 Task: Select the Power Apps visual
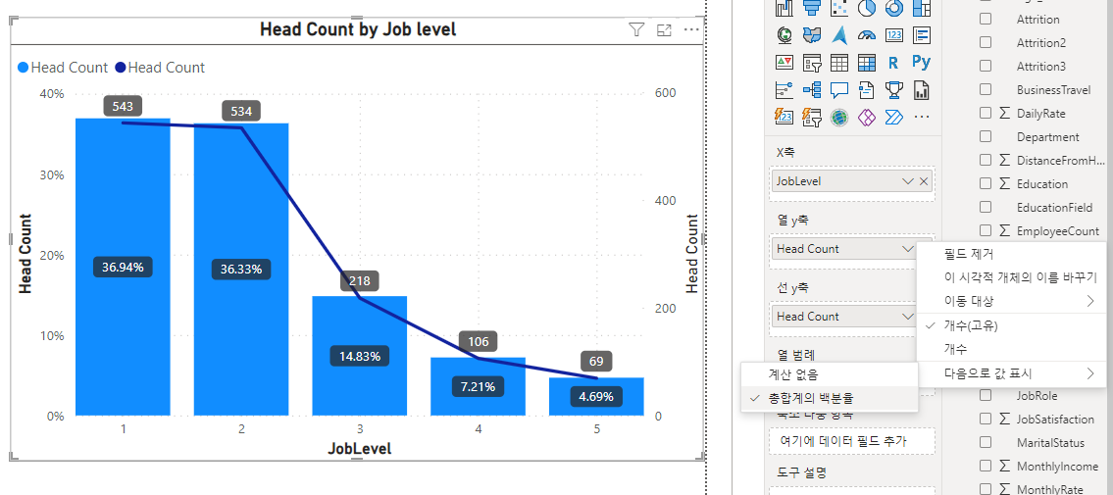tap(867, 117)
